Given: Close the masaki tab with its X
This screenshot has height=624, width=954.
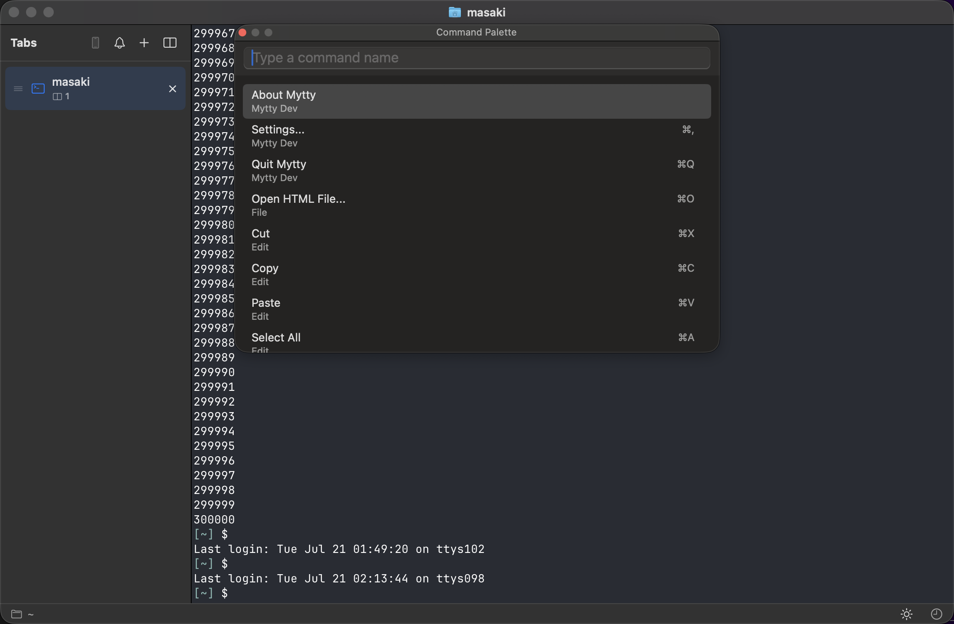Looking at the screenshot, I should click(x=173, y=88).
